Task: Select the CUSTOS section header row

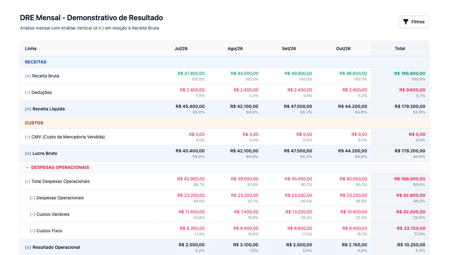Action: (224, 123)
